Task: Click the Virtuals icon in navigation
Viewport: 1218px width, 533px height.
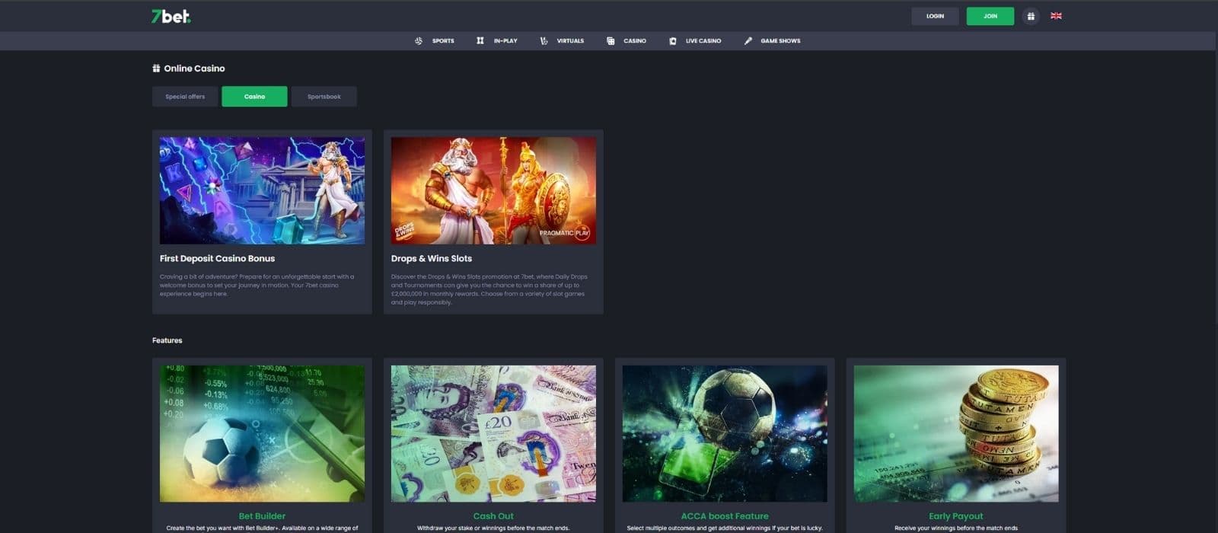Action: click(544, 41)
